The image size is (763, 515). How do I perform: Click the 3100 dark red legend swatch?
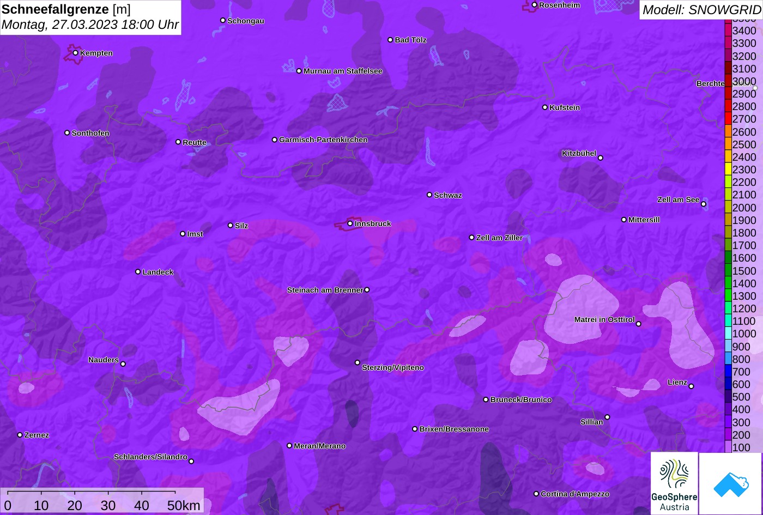pos(728,69)
